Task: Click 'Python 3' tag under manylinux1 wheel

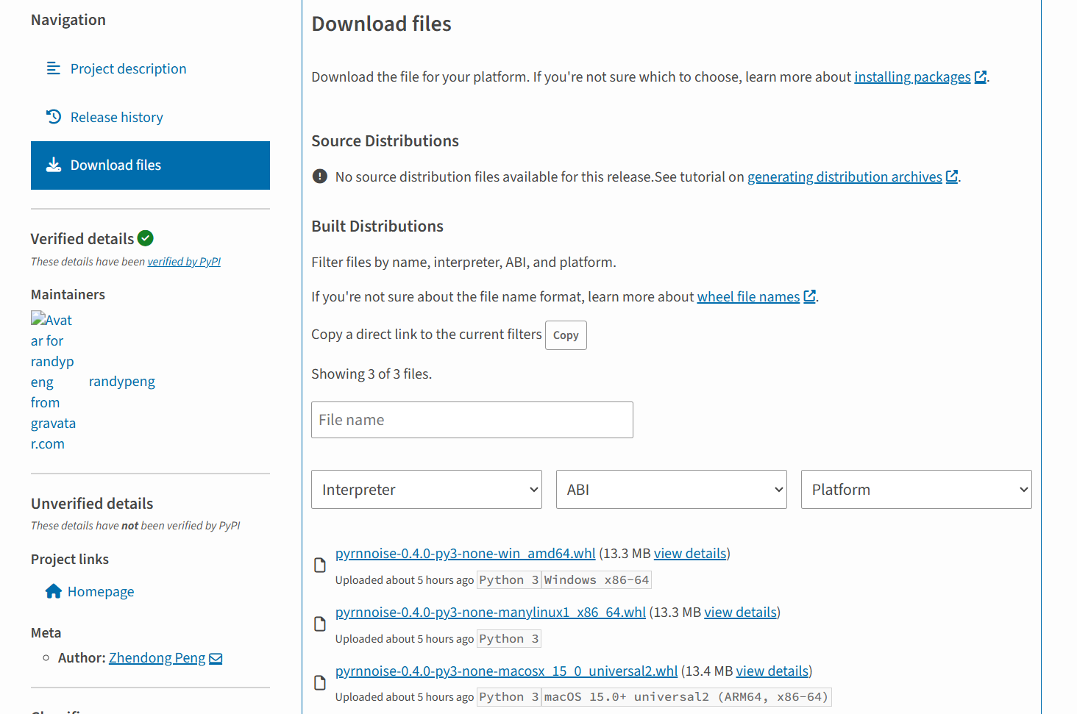Action: coord(509,639)
